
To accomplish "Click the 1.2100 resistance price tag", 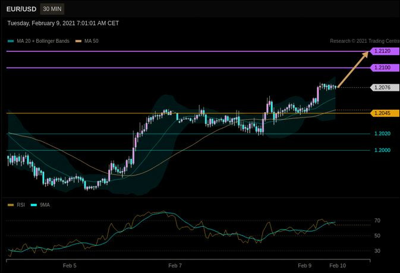I will click(385, 68).
